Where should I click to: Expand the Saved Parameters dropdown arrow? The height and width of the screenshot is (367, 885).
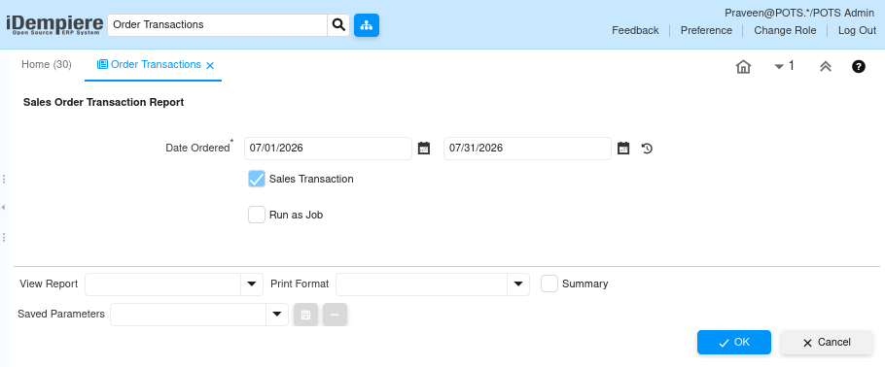pyautogui.click(x=277, y=315)
